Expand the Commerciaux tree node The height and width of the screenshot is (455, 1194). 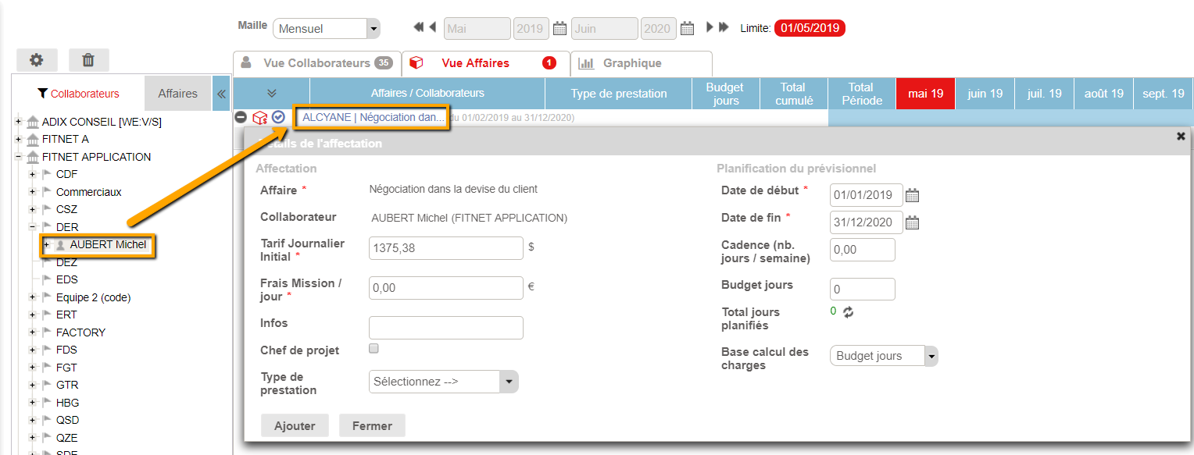33,192
